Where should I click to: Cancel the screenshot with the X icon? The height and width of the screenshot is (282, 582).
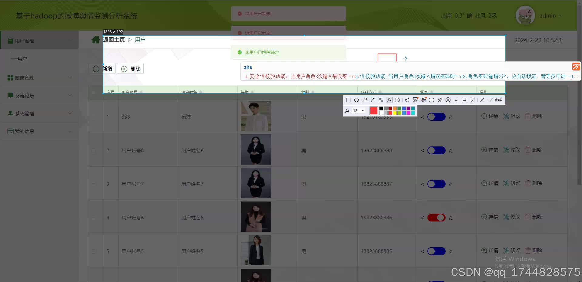click(x=482, y=100)
